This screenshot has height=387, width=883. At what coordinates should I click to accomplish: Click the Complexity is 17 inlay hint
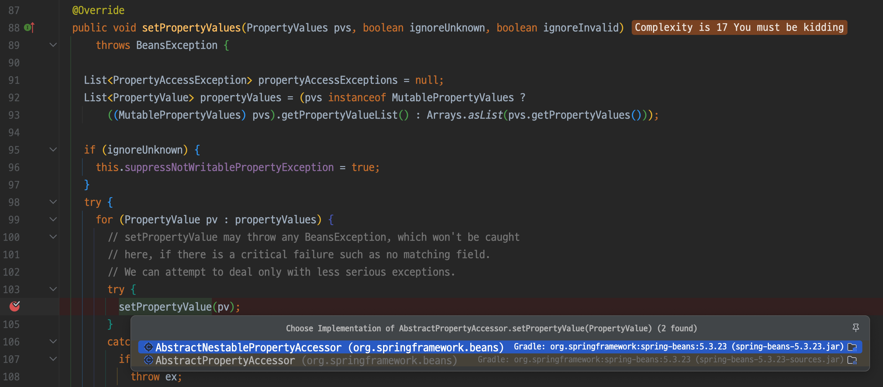(739, 27)
